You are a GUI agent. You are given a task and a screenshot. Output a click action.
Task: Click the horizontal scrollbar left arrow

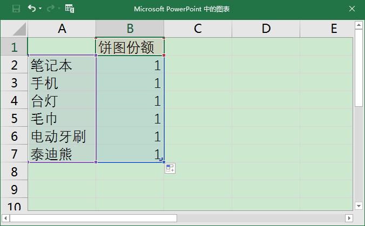(x=5, y=218)
